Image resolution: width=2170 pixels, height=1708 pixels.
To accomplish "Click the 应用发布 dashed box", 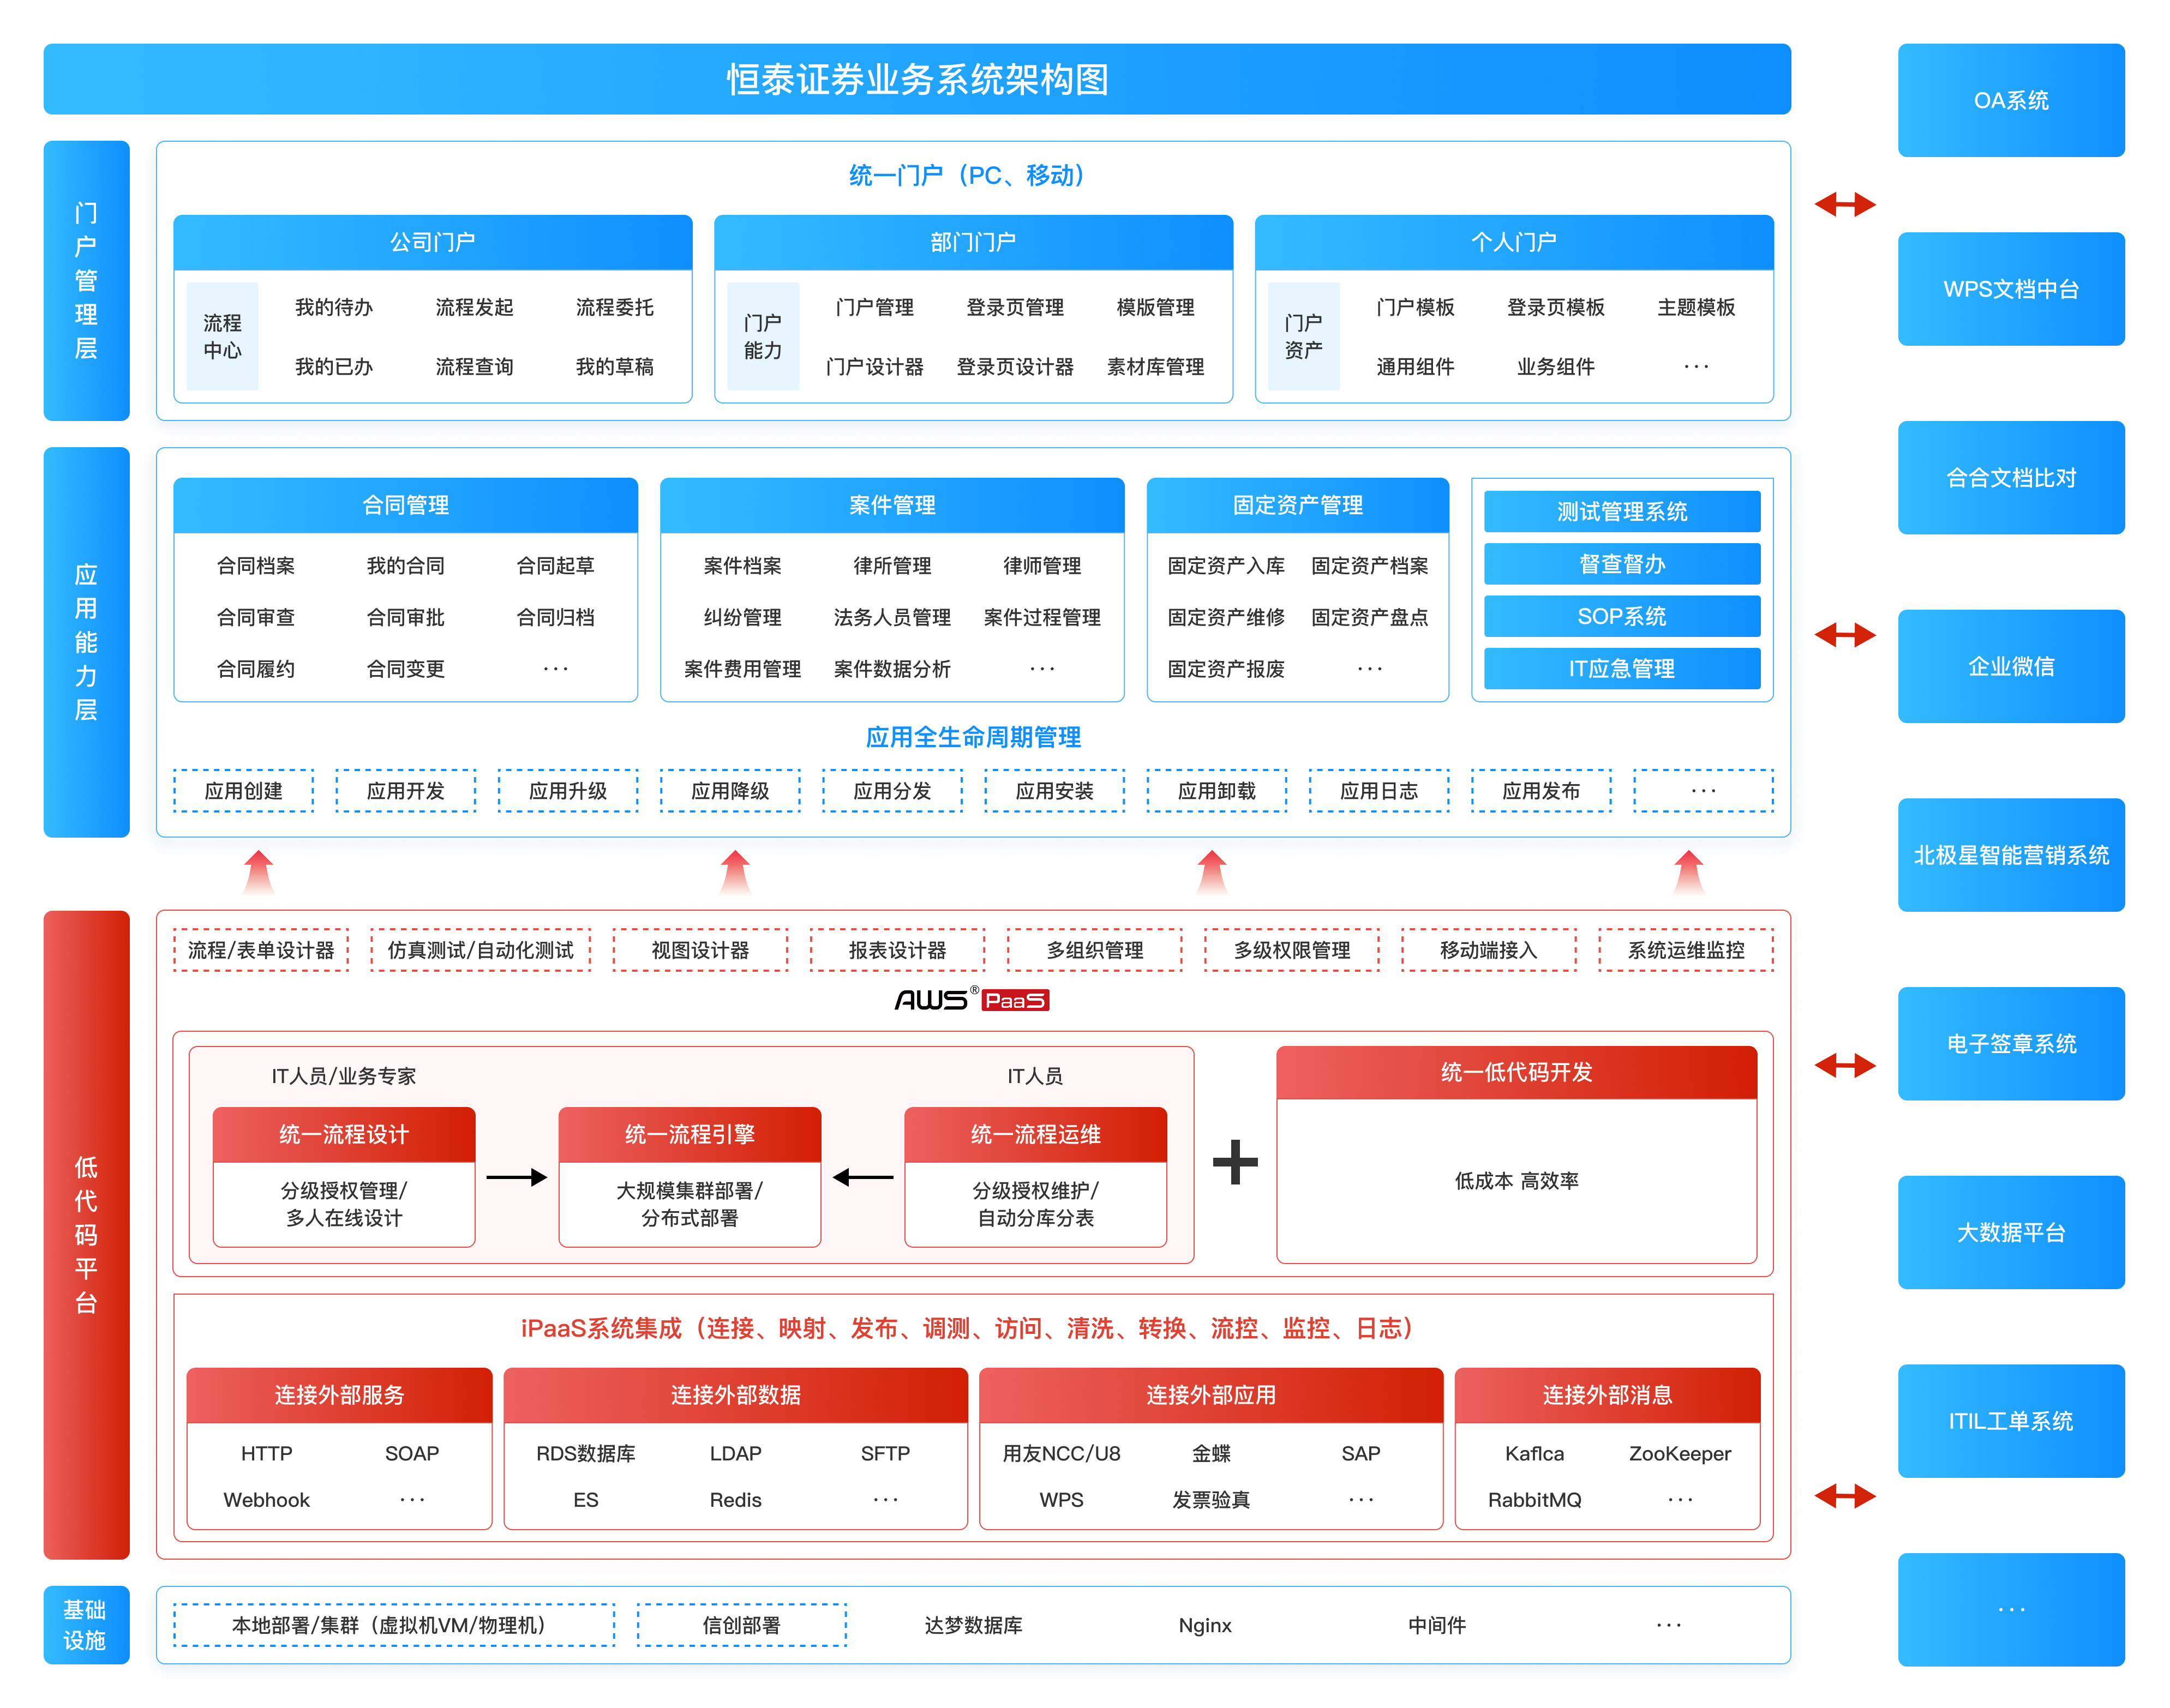I will [x=1540, y=791].
